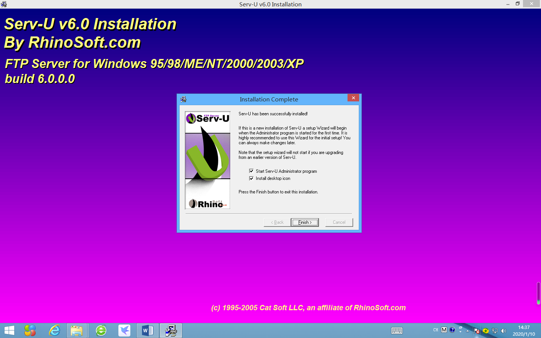541x338 pixels.
Task: Open the blue bird app on taskbar
Action: click(124, 330)
